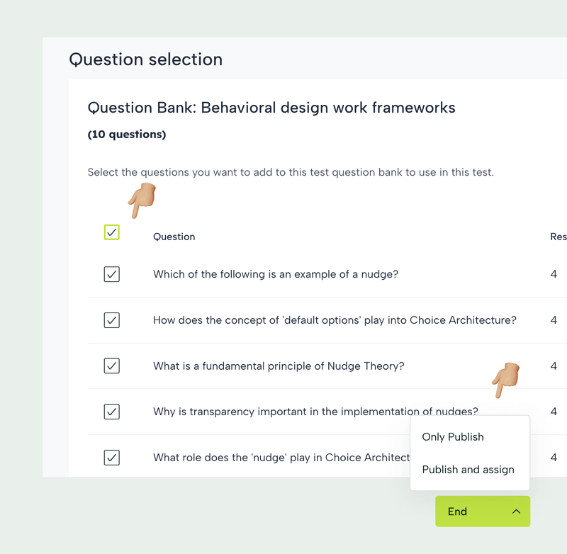
Task: Uncheck 'Which of the following is an example of a nudge?'
Action: pos(112,274)
